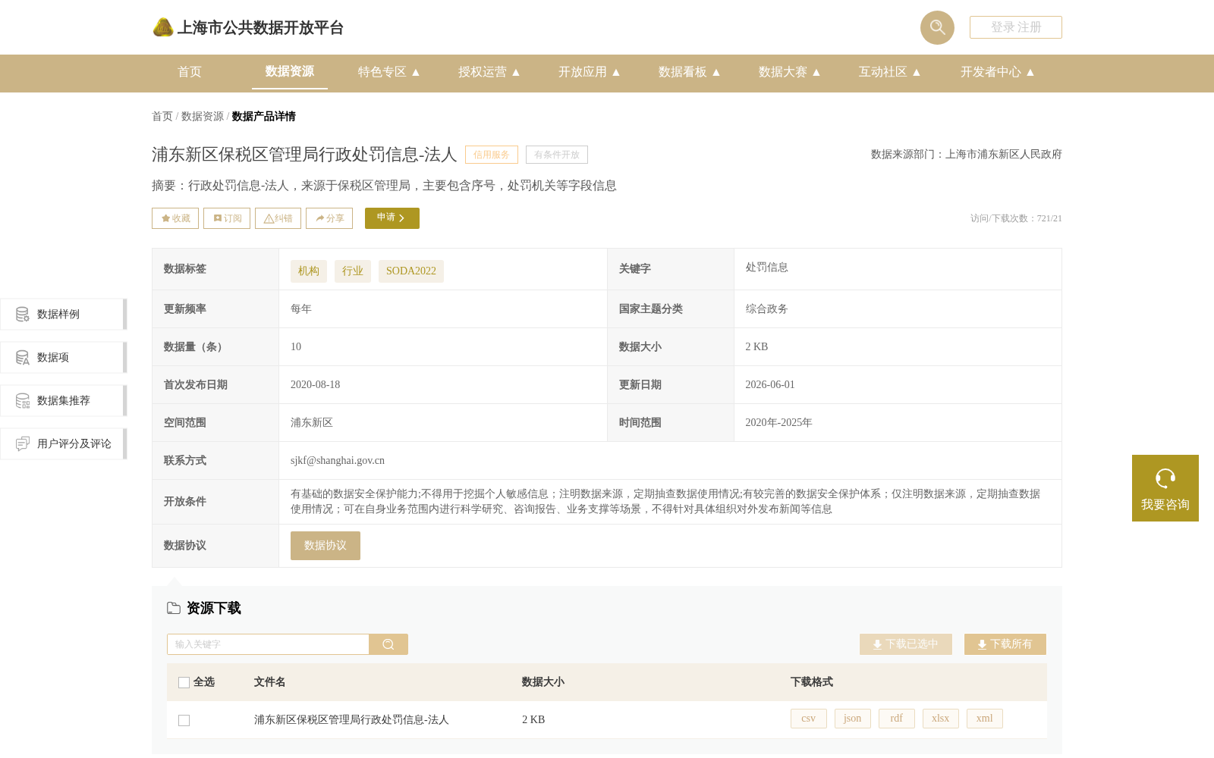This screenshot has width=1214, height=758.
Task: Go to 首页 in navigation bar
Action: [190, 72]
